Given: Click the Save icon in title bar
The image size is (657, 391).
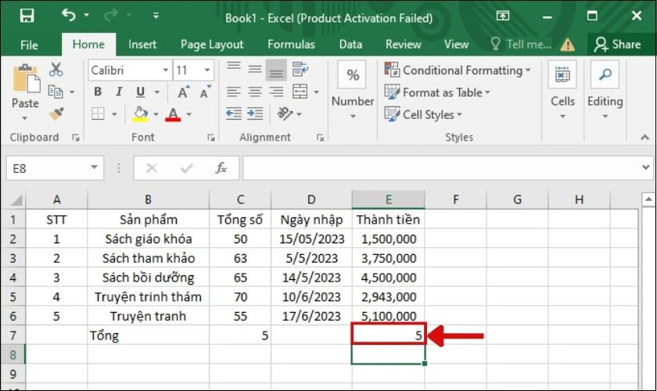Looking at the screenshot, I should click(x=27, y=16).
